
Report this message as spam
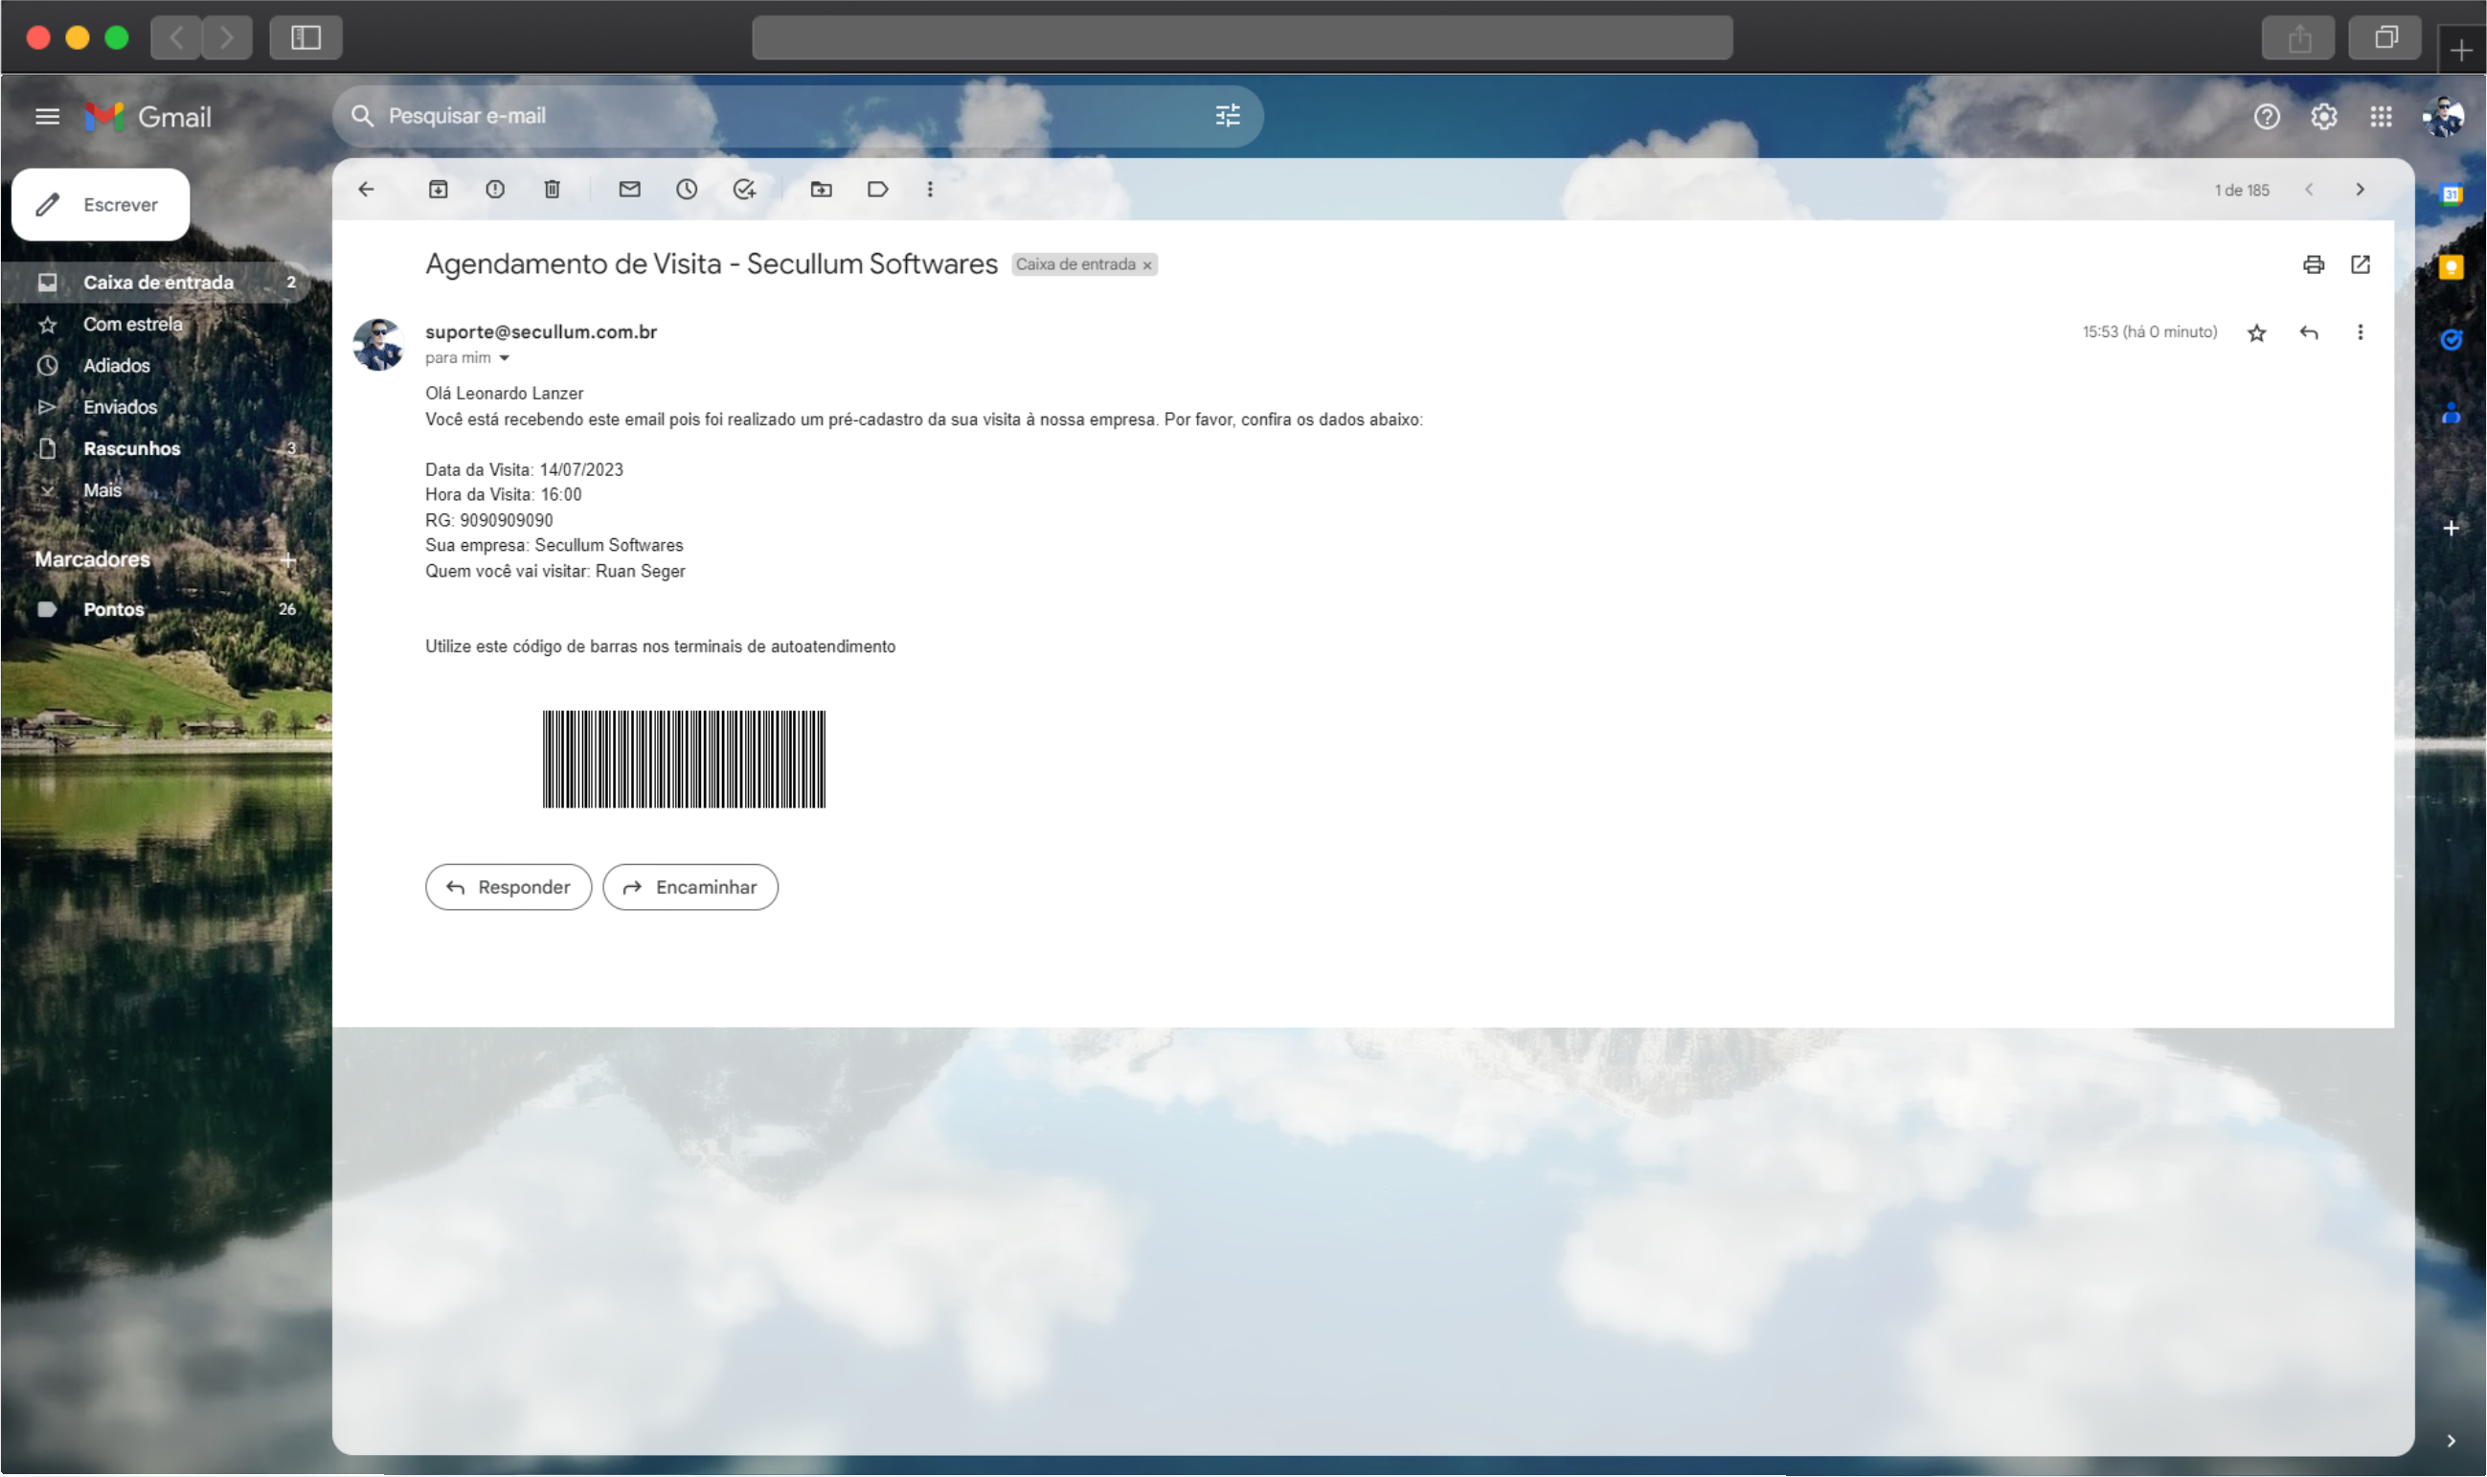click(x=494, y=189)
